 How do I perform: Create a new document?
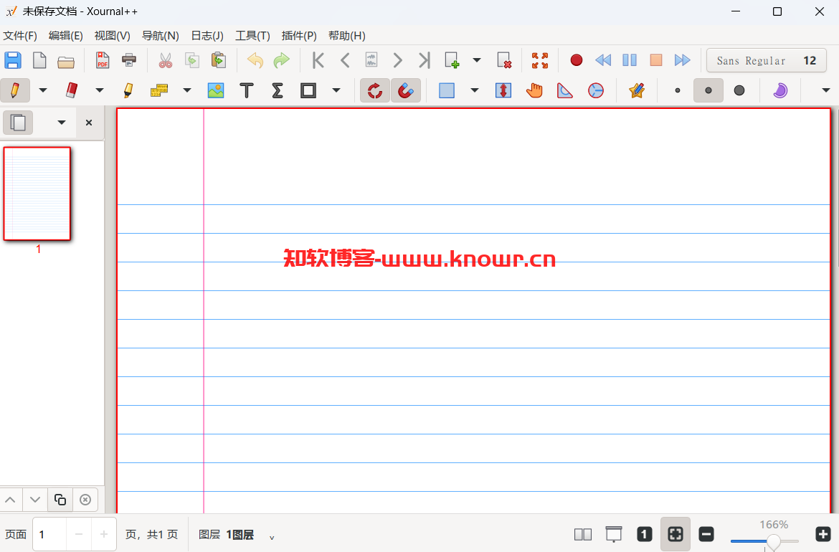pyautogui.click(x=39, y=60)
